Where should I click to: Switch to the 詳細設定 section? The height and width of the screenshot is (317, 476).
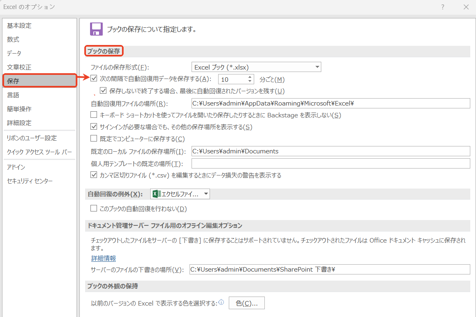click(18, 123)
